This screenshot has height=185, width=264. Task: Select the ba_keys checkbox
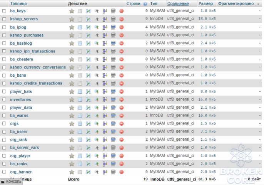(x=4, y=11)
